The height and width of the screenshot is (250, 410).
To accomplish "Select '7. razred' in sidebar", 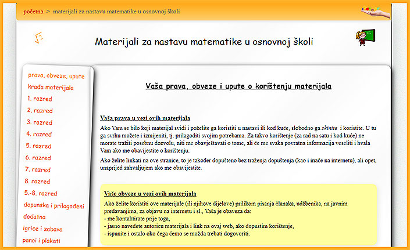I will tap(38, 169).
